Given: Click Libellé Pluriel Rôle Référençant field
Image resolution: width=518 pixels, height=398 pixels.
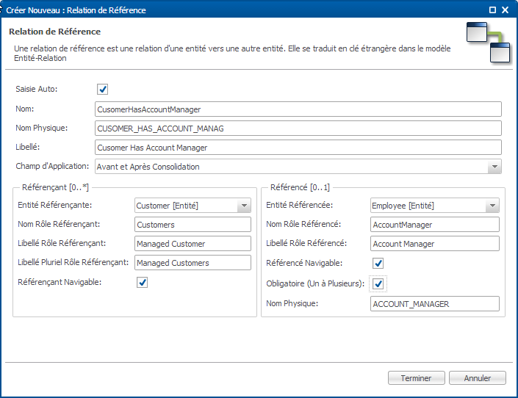Looking at the screenshot, I should click(193, 263).
